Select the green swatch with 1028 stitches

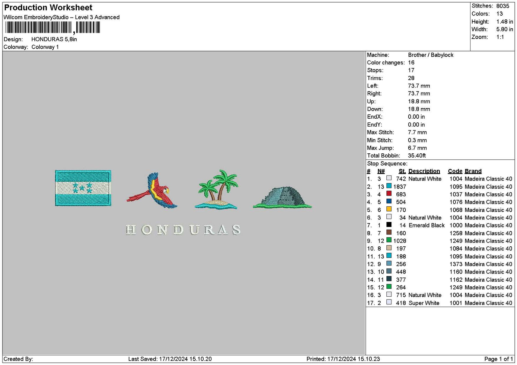tap(389, 240)
